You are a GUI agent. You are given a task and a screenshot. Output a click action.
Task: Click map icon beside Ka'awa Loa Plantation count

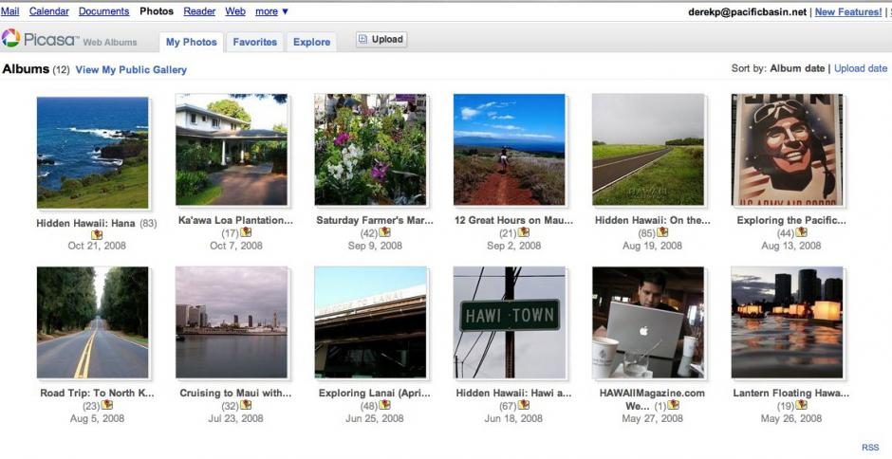click(246, 232)
